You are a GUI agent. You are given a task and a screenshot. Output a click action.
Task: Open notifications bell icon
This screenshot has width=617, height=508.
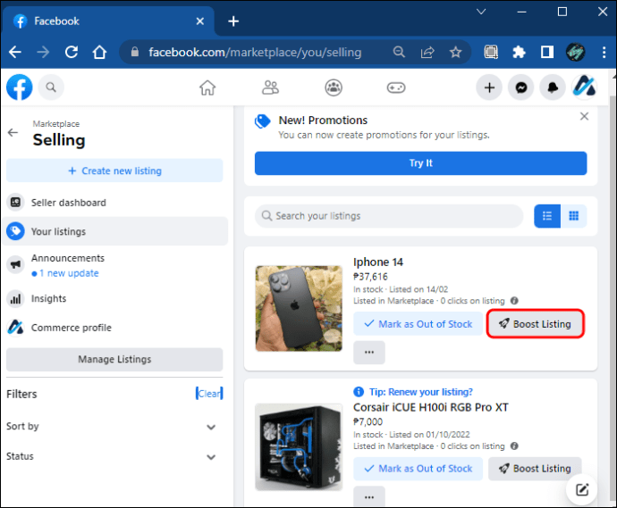pyautogui.click(x=553, y=87)
